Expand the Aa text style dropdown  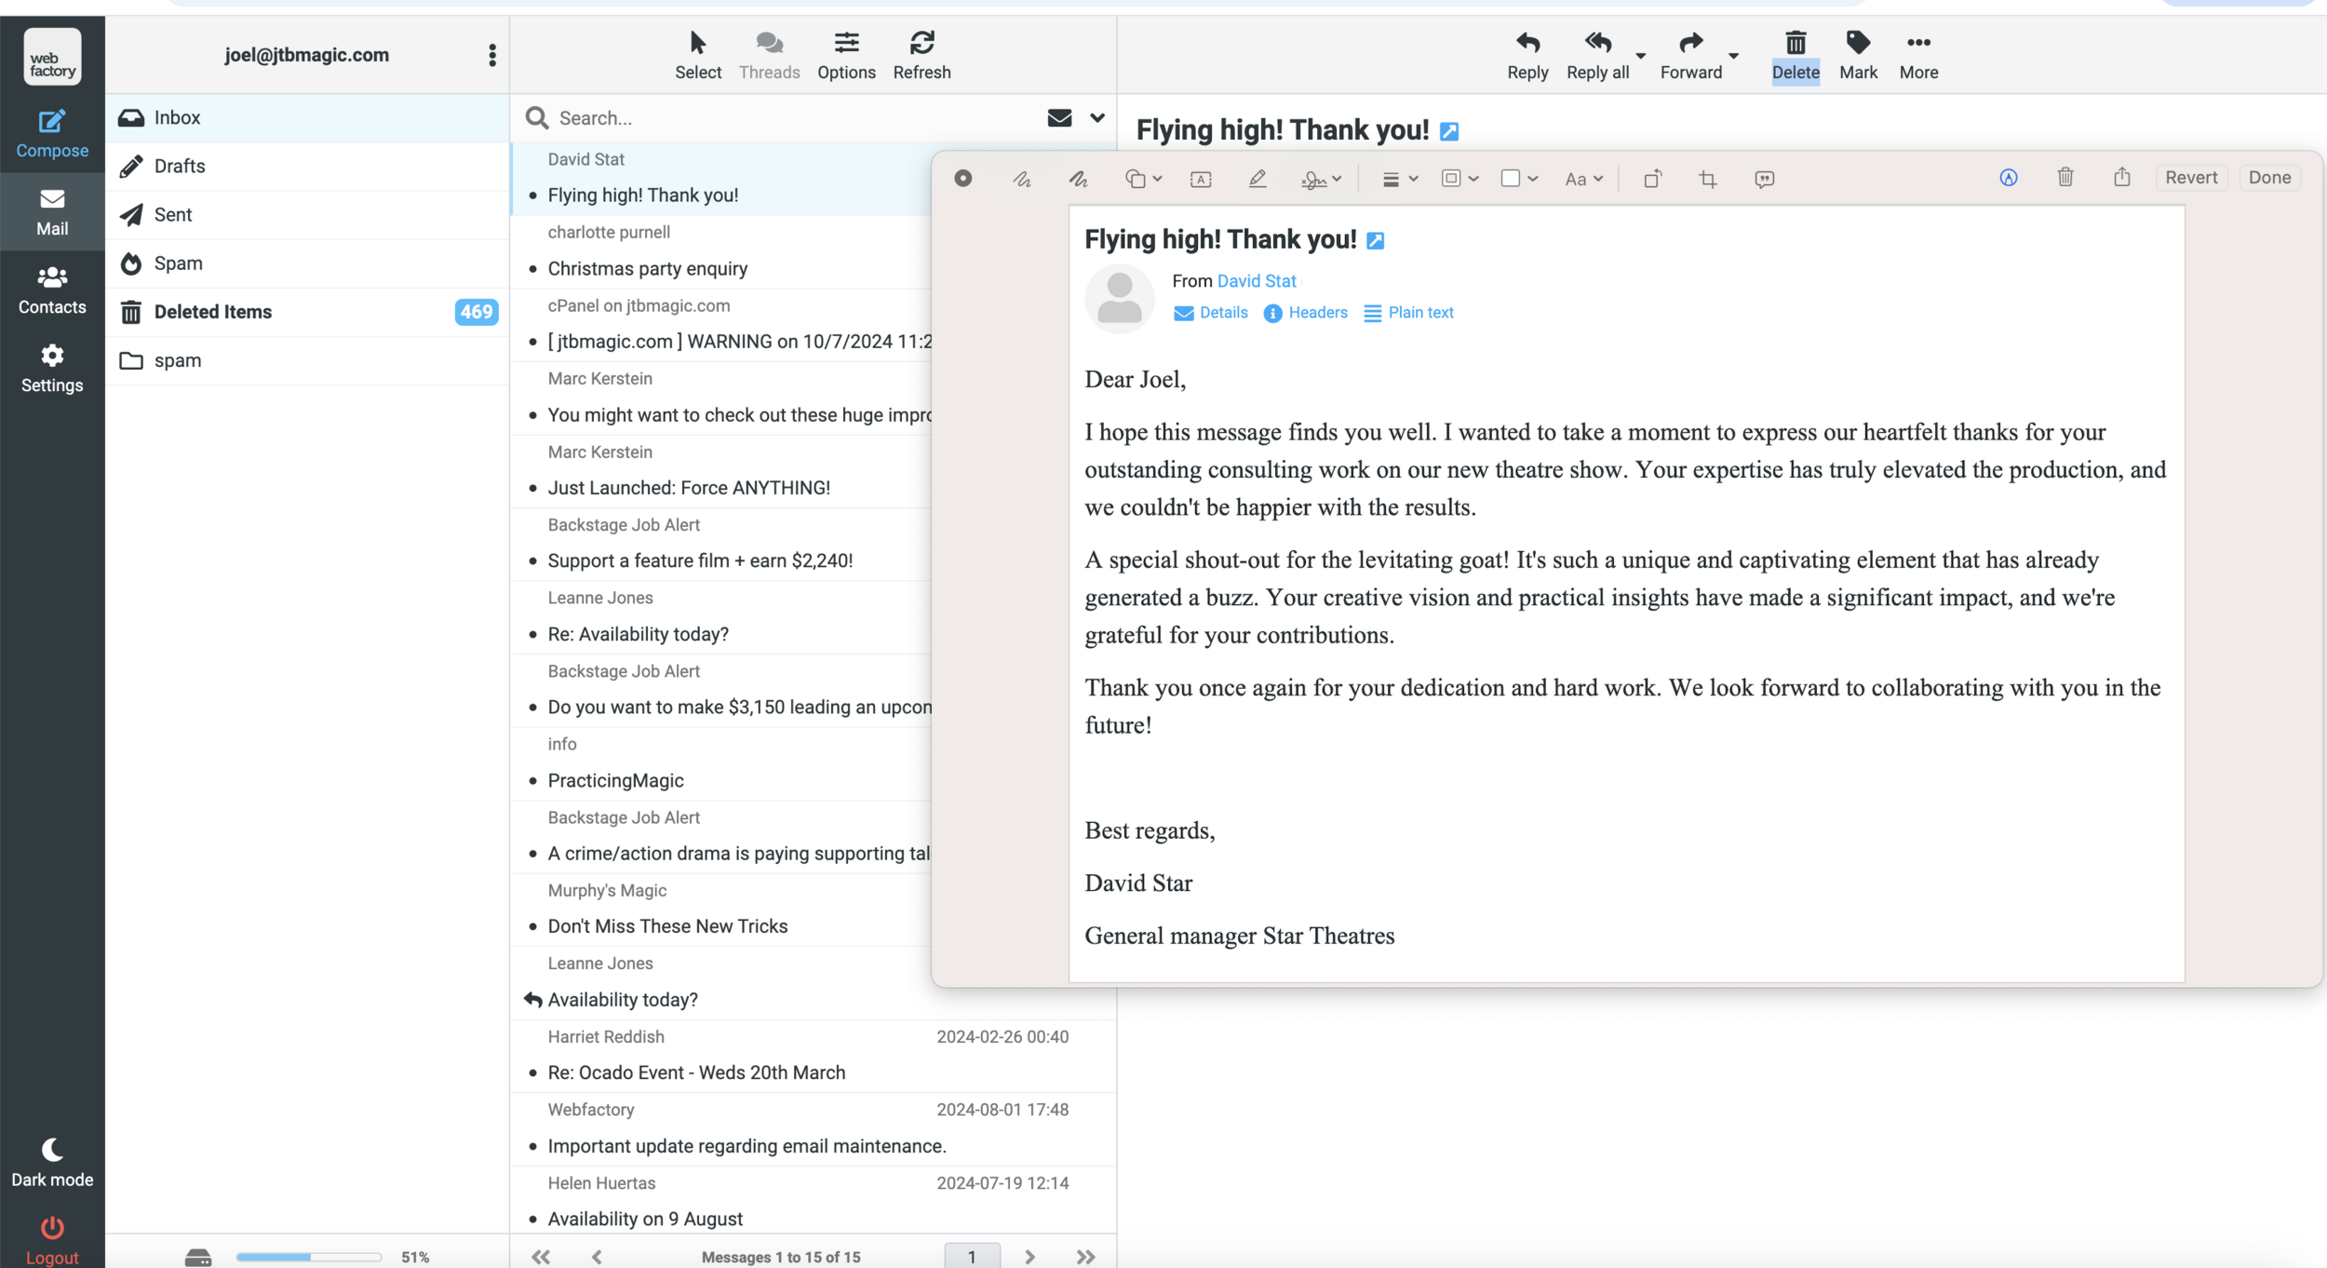[1583, 179]
